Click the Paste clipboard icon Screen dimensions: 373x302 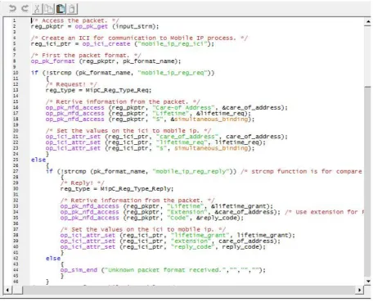point(61,9)
